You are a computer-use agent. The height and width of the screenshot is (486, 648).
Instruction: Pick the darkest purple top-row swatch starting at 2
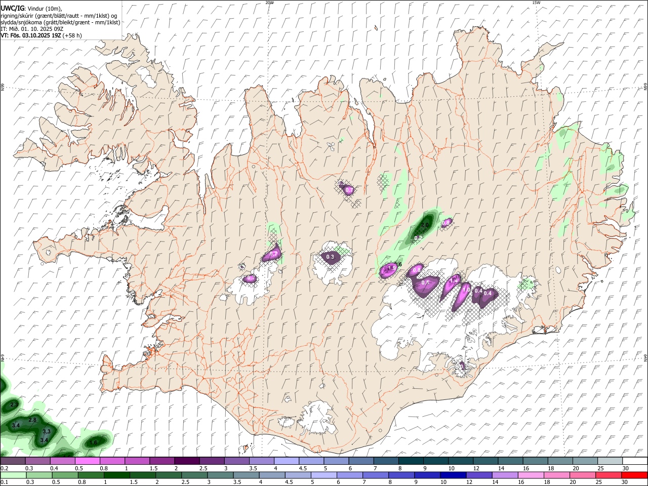(x=186, y=461)
